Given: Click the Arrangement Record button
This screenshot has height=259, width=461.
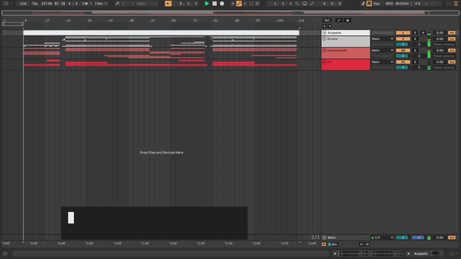Looking at the screenshot, I should coord(222,4).
